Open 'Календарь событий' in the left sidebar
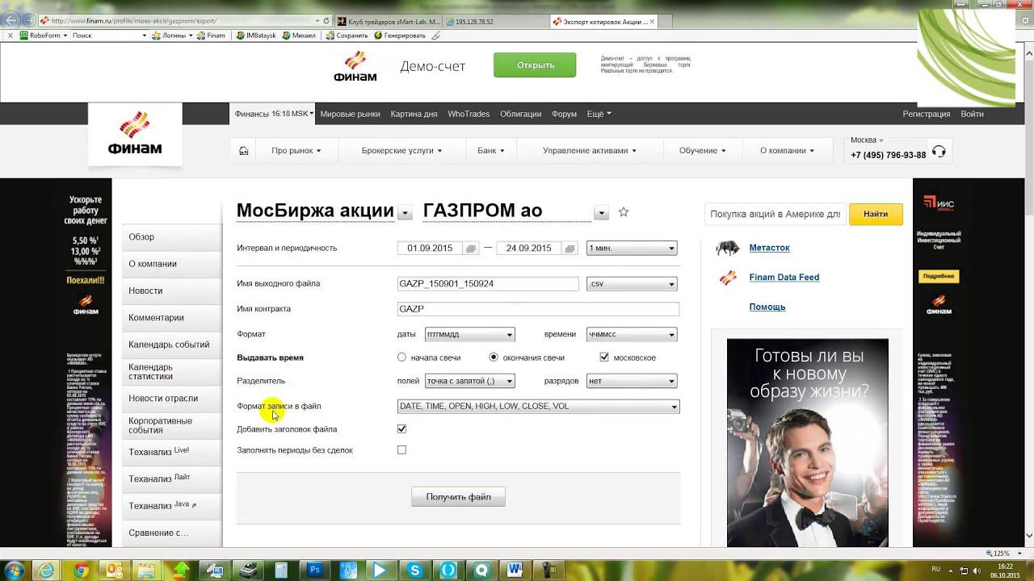1034x581 pixels. click(x=172, y=345)
